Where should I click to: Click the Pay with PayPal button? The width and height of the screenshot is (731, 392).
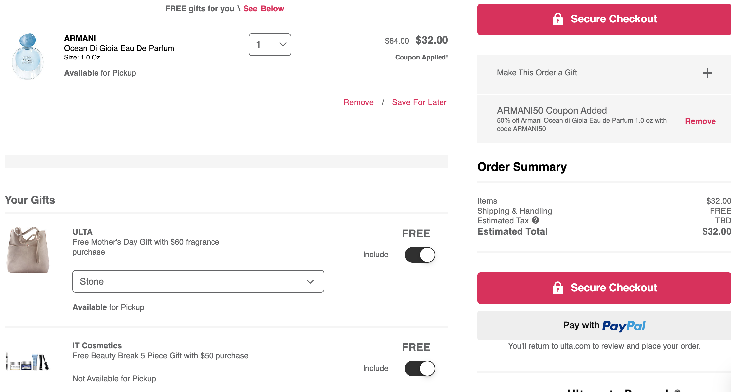pos(604,326)
